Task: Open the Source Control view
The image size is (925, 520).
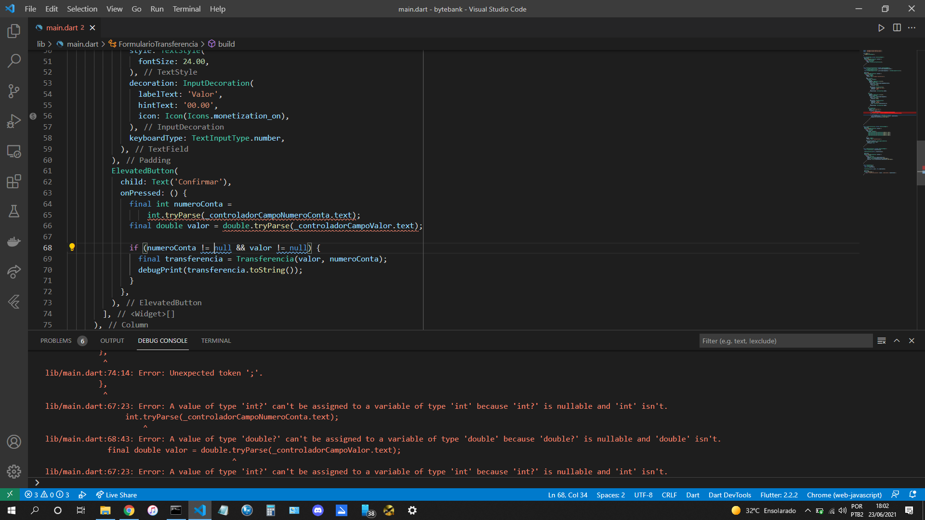Action: click(x=14, y=91)
